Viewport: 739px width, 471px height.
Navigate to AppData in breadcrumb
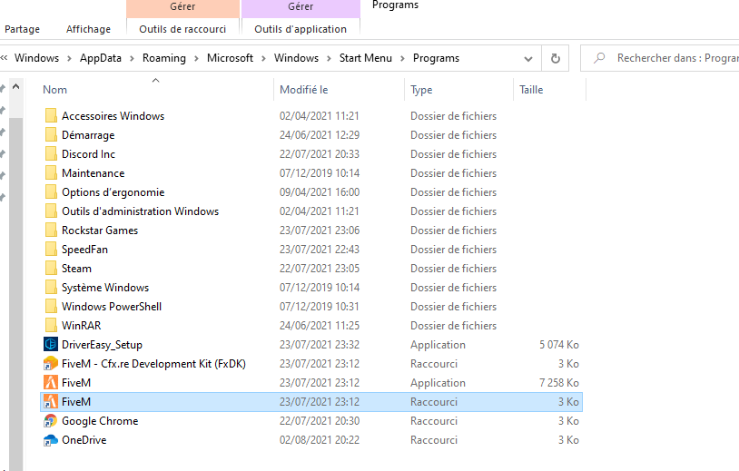pos(101,58)
